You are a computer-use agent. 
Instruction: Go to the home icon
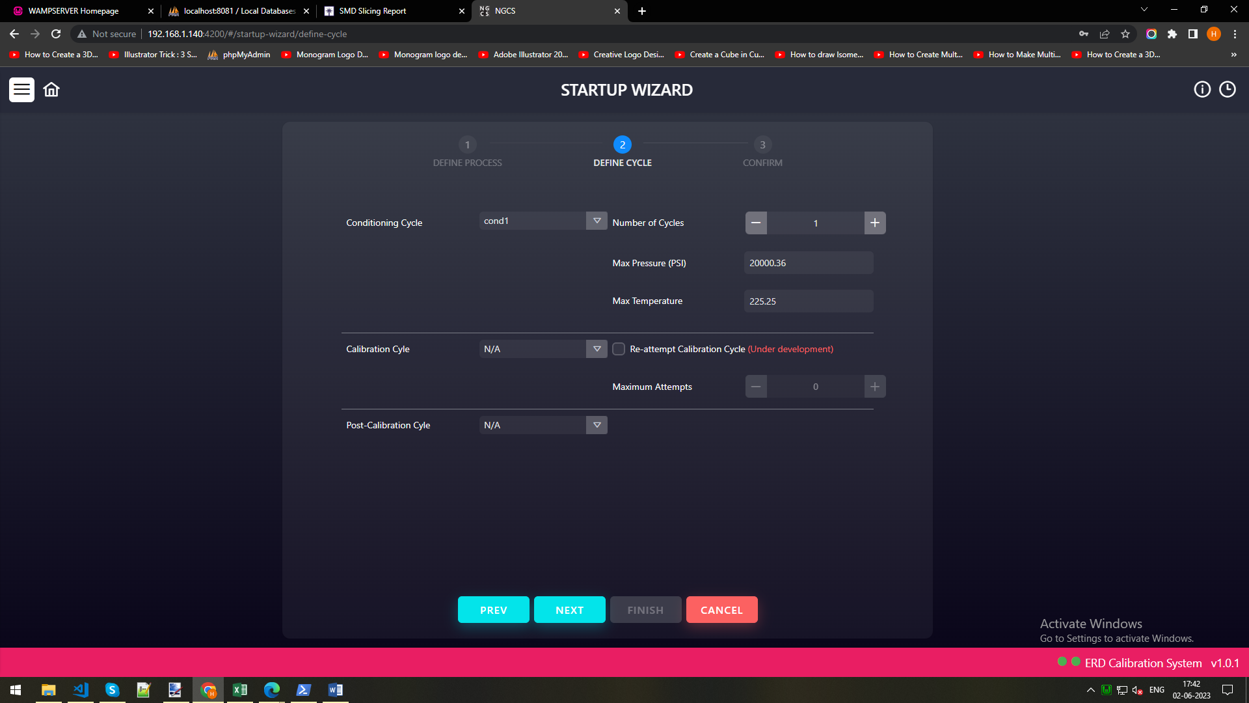(x=51, y=90)
